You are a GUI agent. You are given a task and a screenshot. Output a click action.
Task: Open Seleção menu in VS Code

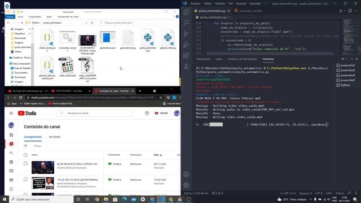[220, 3]
